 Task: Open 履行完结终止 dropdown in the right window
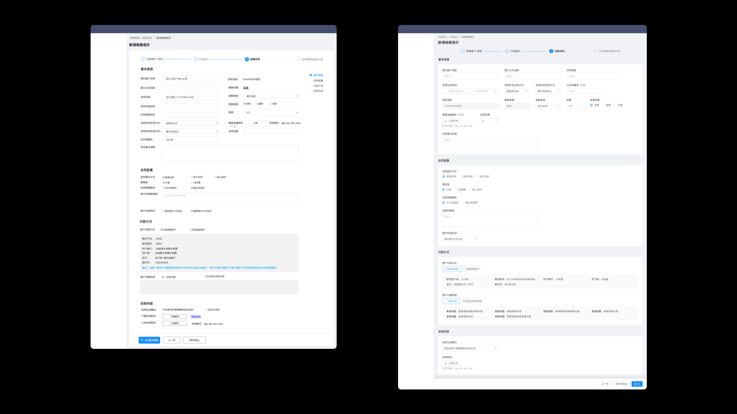pyautogui.click(x=548, y=91)
